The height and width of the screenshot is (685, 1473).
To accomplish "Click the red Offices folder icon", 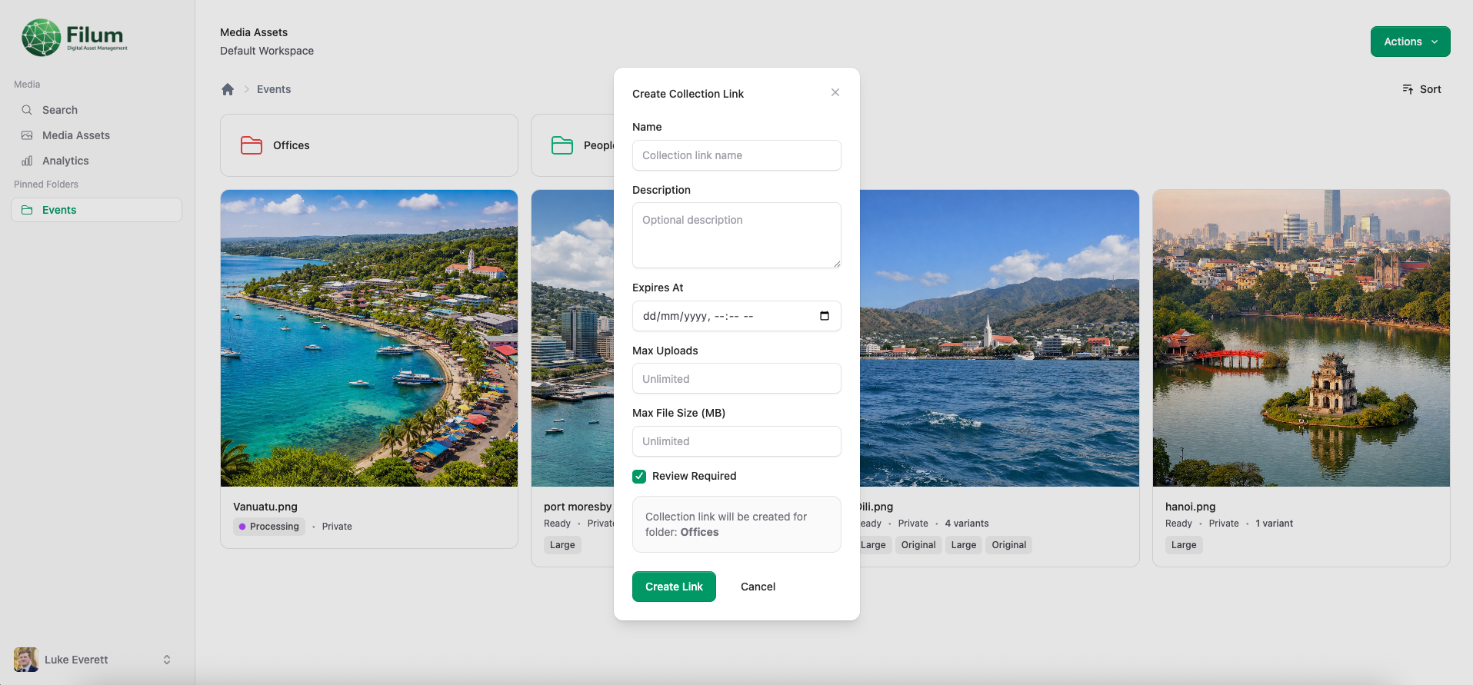I will (252, 145).
